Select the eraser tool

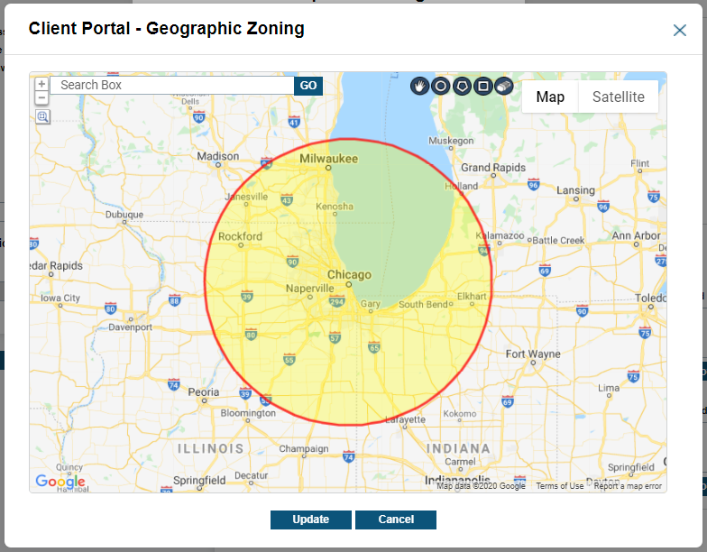504,86
